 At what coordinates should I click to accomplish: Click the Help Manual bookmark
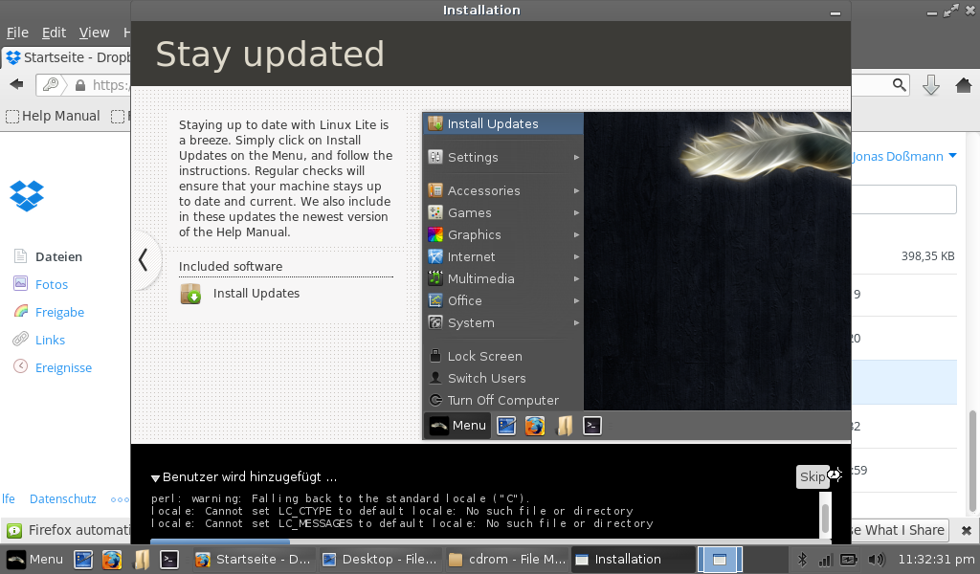pyautogui.click(x=54, y=116)
